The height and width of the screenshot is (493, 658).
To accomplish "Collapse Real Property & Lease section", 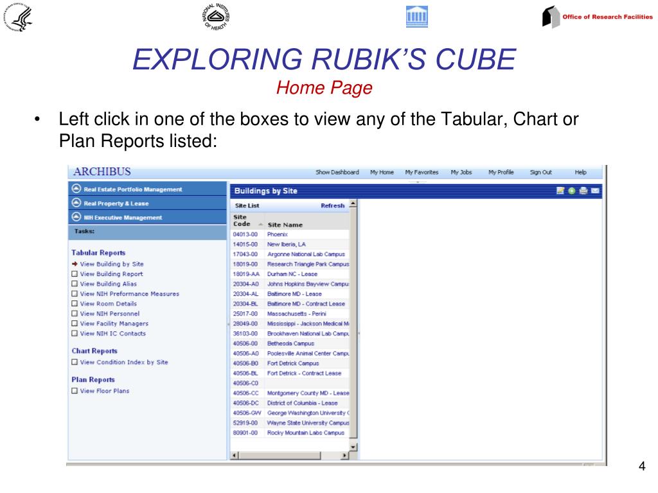I will click(x=76, y=202).
